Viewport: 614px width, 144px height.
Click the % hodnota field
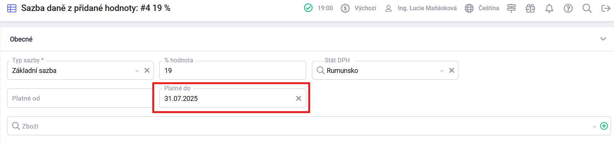click(x=233, y=70)
